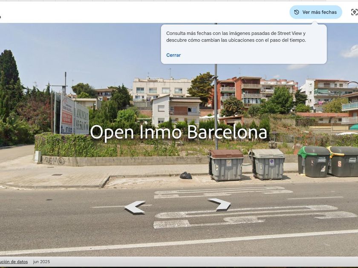Click the 'Open Inmo Barcelona' watermark text
Viewport: 358px width, 268px height.
tap(179, 132)
